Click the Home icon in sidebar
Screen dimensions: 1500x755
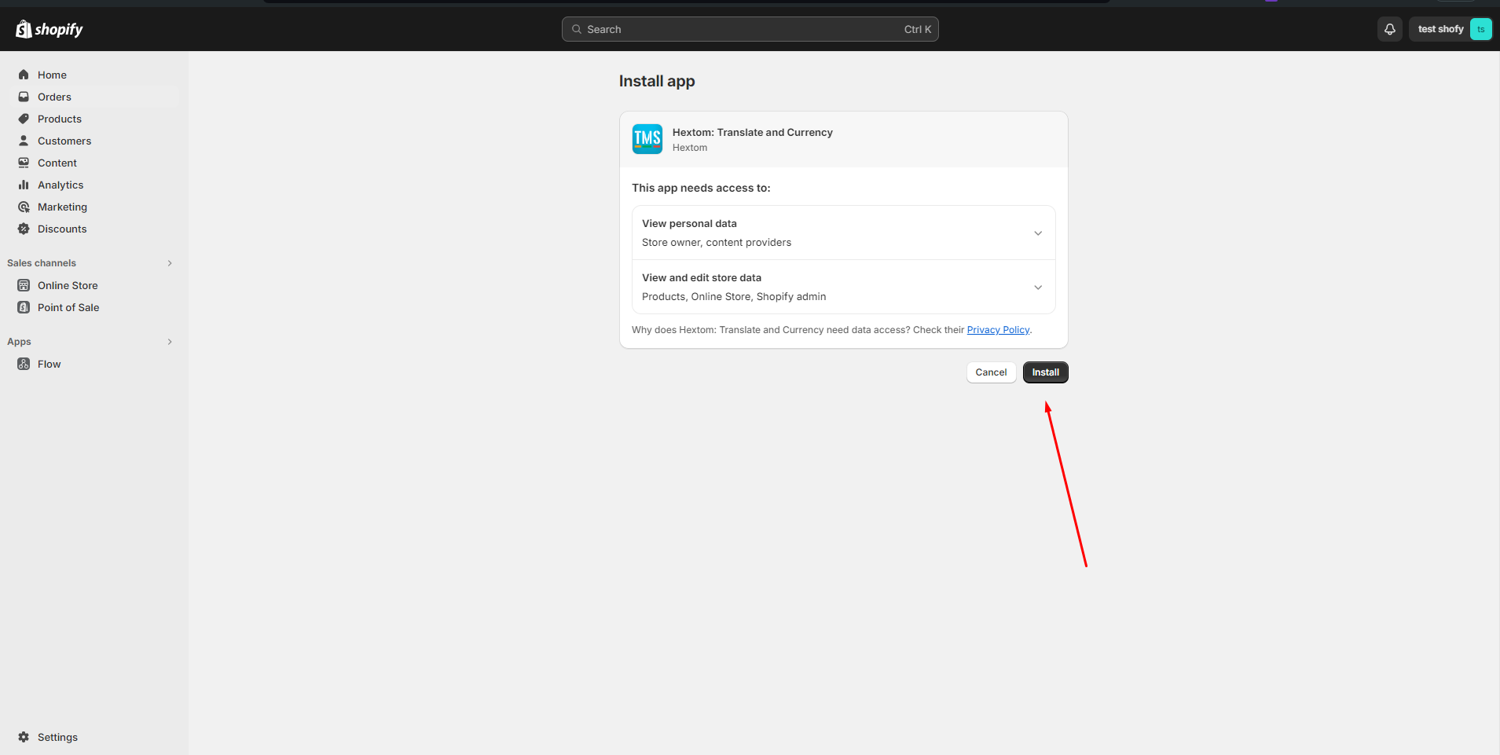pos(24,75)
